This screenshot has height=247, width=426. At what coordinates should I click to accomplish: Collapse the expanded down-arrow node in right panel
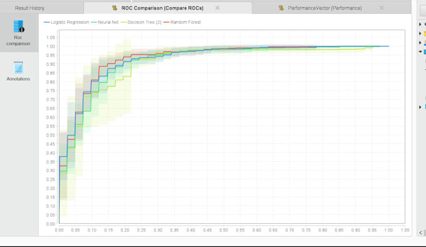(420, 51)
